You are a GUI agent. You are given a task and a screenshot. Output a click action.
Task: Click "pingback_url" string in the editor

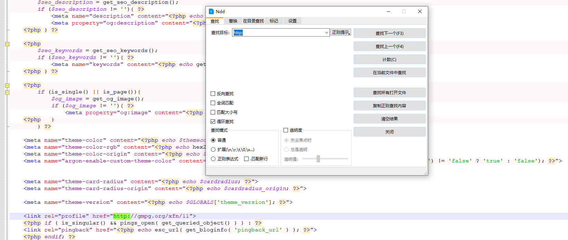(x=258, y=230)
